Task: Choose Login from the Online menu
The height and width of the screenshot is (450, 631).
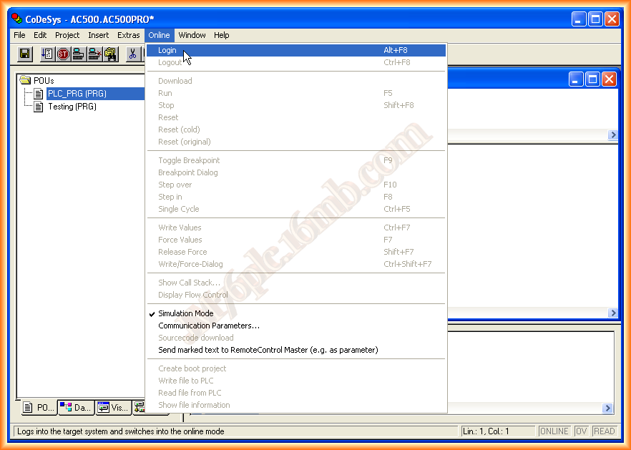Action: pos(167,50)
